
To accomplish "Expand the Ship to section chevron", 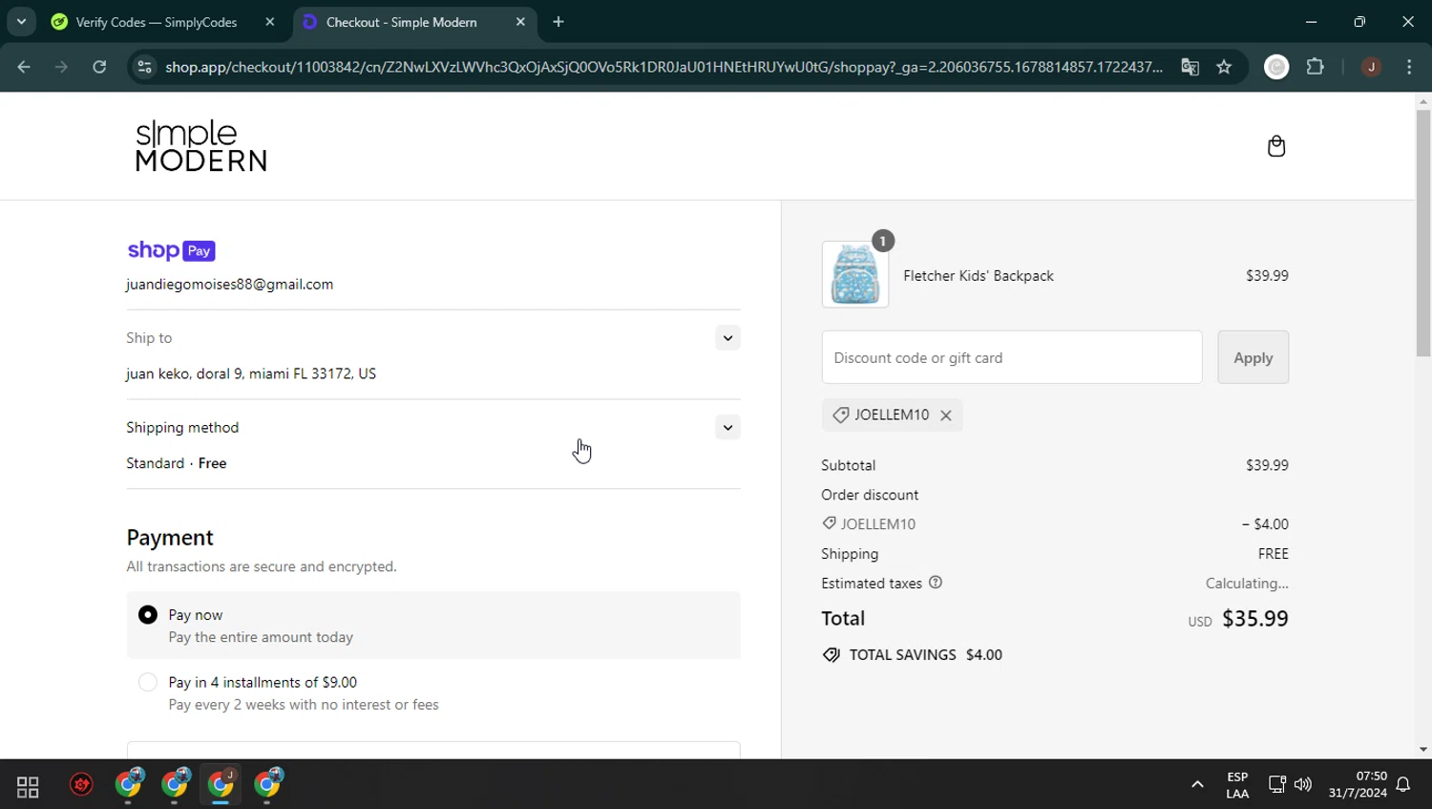I will pos(727,338).
